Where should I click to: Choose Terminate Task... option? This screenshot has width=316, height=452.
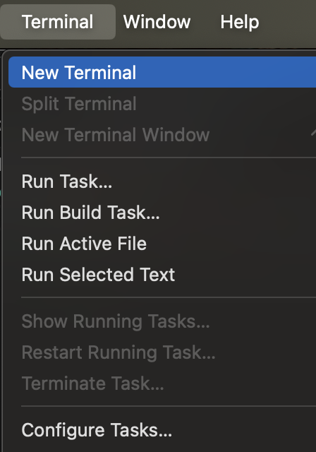[x=162, y=383]
